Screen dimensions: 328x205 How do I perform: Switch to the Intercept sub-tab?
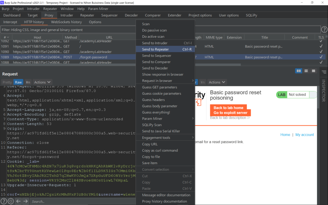pyautogui.click(x=10, y=22)
